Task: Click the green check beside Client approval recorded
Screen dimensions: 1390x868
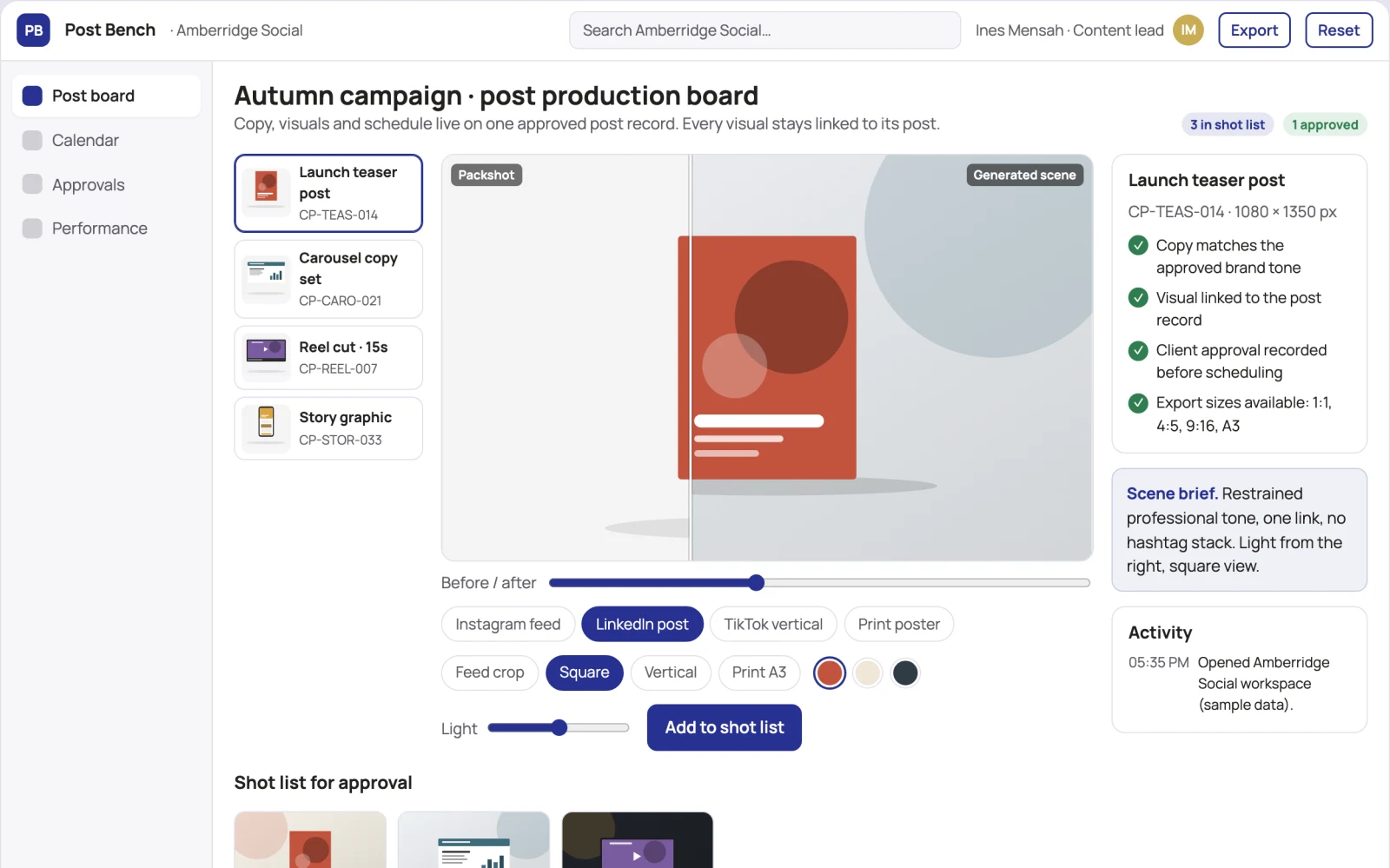Action: point(1138,350)
